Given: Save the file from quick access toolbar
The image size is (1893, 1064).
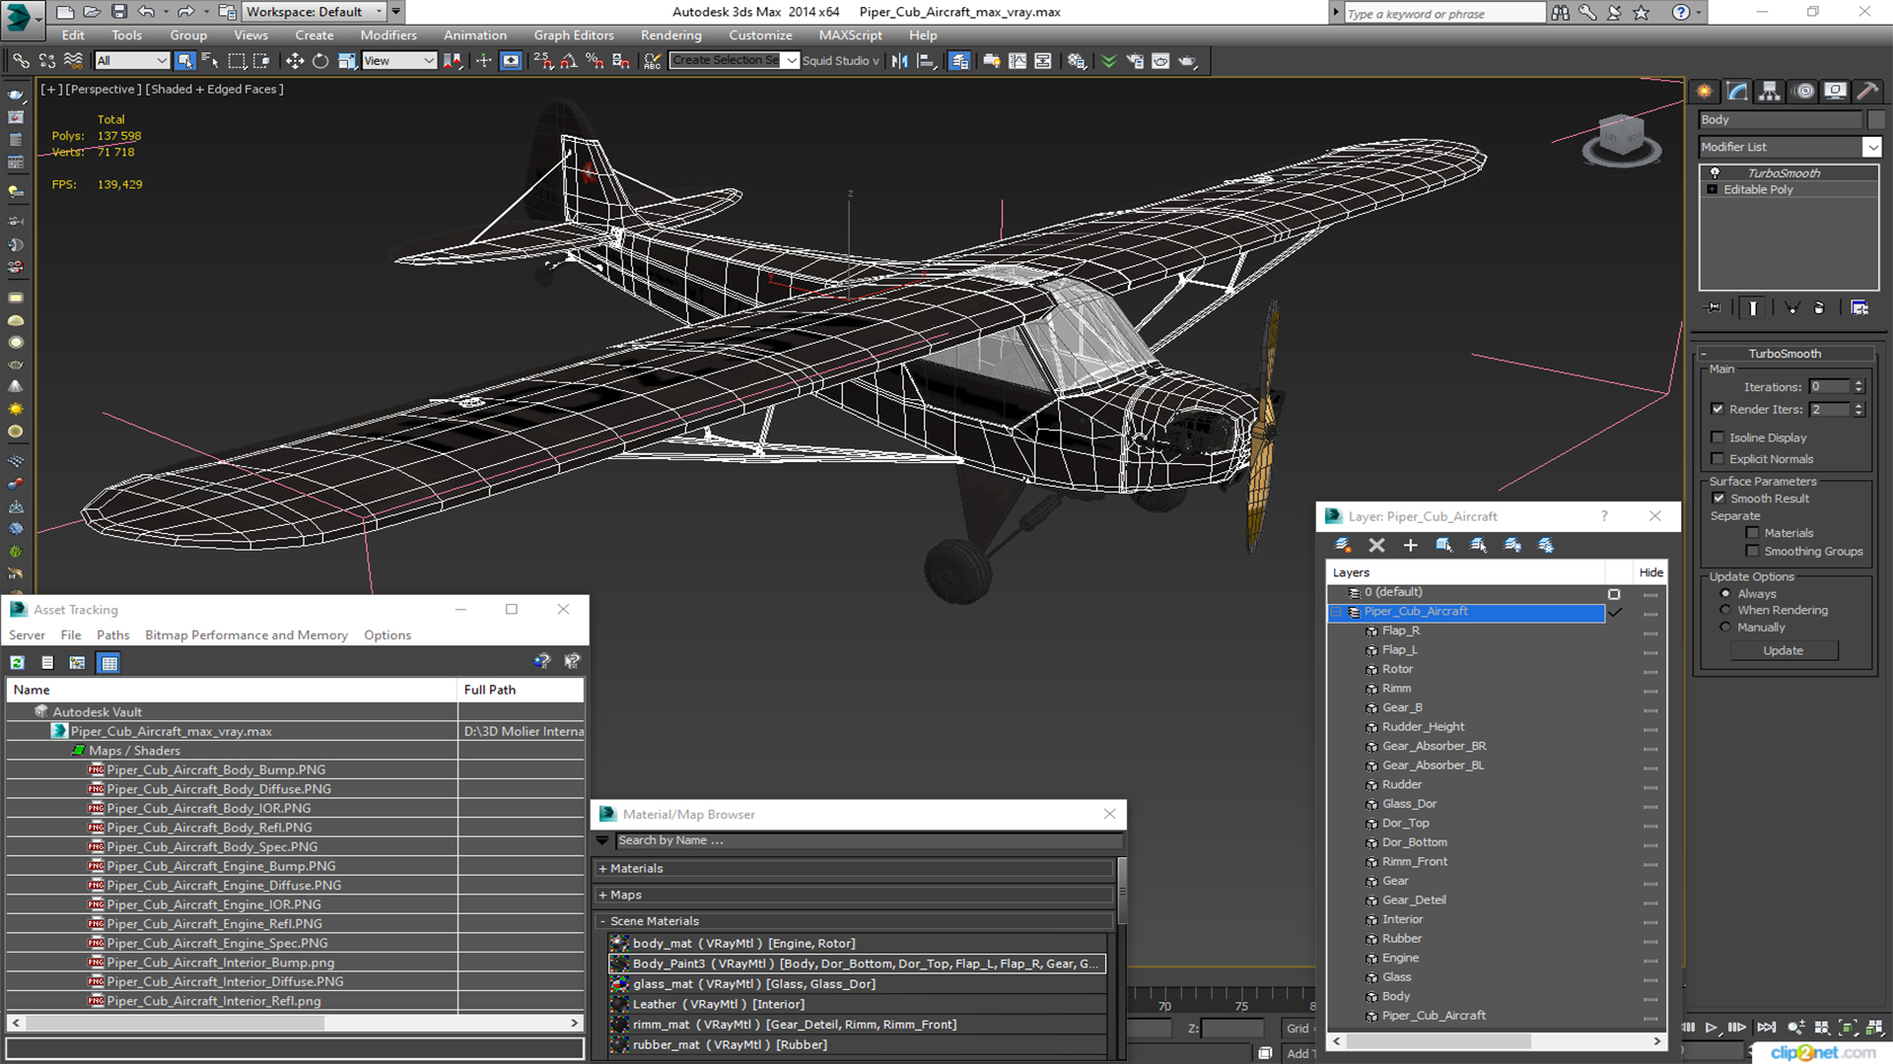Looking at the screenshot, I should [x=118, y=12].
